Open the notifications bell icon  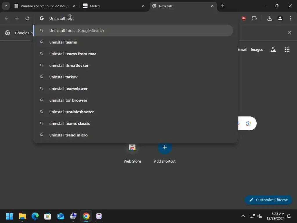click(x=289, y=216)
